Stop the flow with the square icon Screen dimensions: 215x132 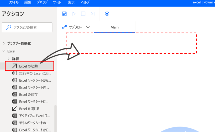[83, 14]
